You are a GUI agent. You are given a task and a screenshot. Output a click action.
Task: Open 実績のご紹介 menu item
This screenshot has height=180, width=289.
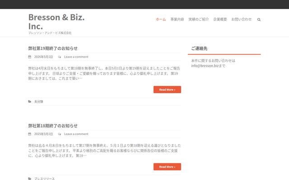click(x=199, y=19)
